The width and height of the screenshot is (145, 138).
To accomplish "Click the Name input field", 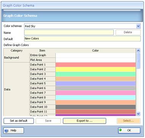I will pos(69,32).
